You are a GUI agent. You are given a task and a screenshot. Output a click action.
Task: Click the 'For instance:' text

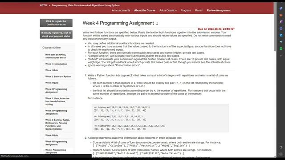[95, 98]
